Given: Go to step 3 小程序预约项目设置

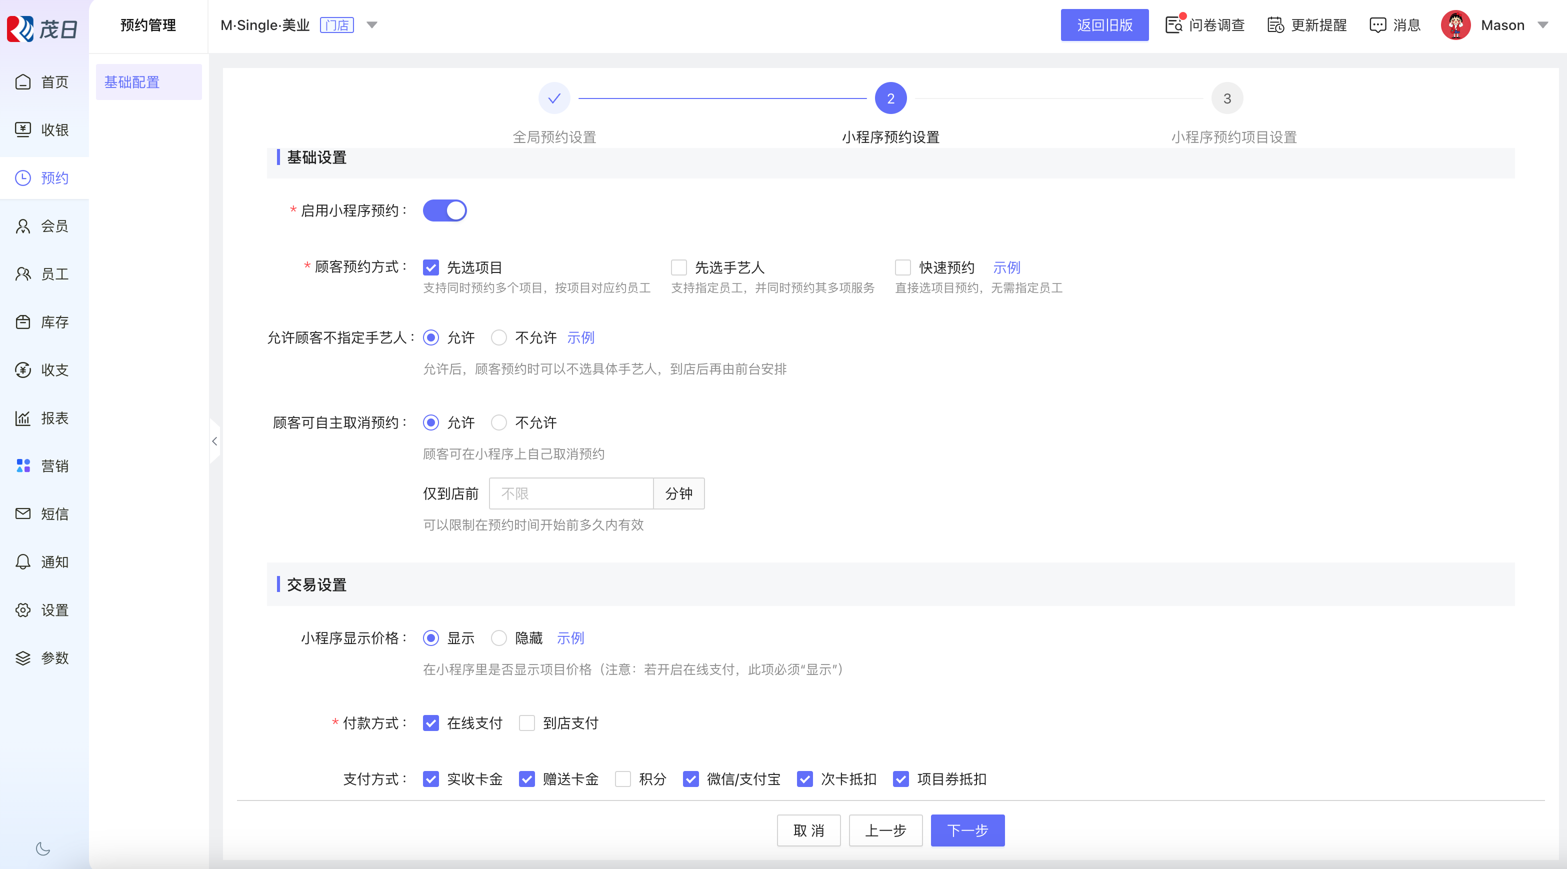Looking at the screenshot, I should 1227,98.
